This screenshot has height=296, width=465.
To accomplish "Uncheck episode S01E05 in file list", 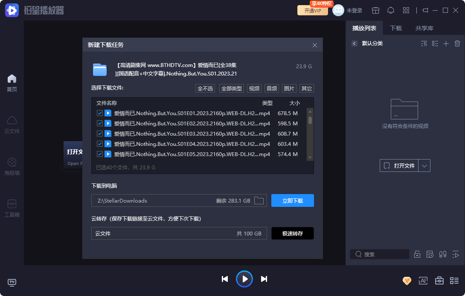I will (100, 154).
